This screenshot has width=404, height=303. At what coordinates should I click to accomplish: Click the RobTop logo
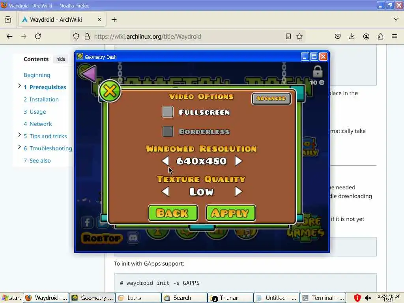point(102,238)
